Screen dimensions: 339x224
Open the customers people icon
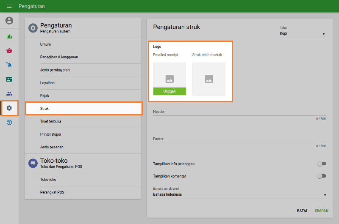[x=9, y=93]
